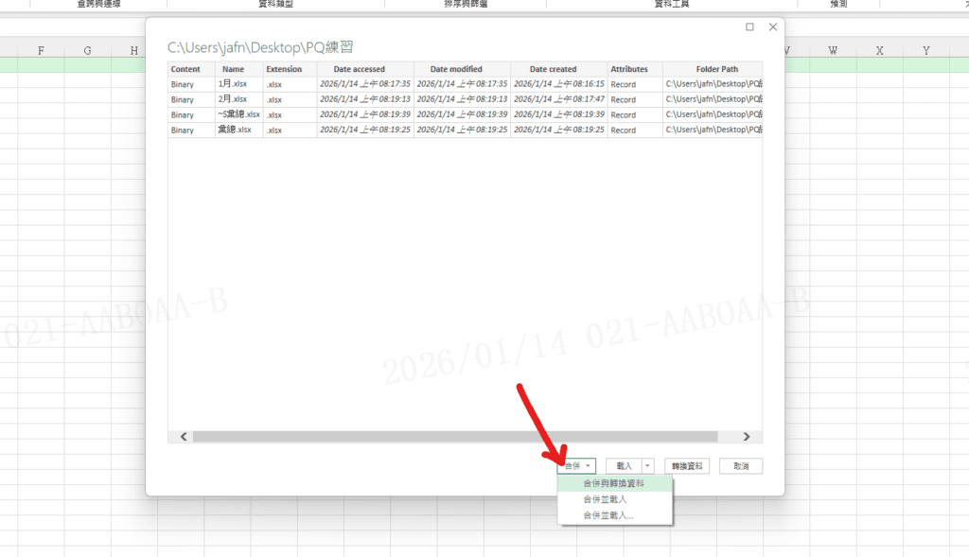The height and width of the screenshot is (557, 969).
Task: Expand the 合併 dropdown button
Action: click(576, 466)
